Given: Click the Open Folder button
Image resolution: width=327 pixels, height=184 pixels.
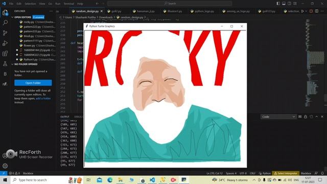Looking at the screenshot, I should pyautogui.click(x=33, y=83).
